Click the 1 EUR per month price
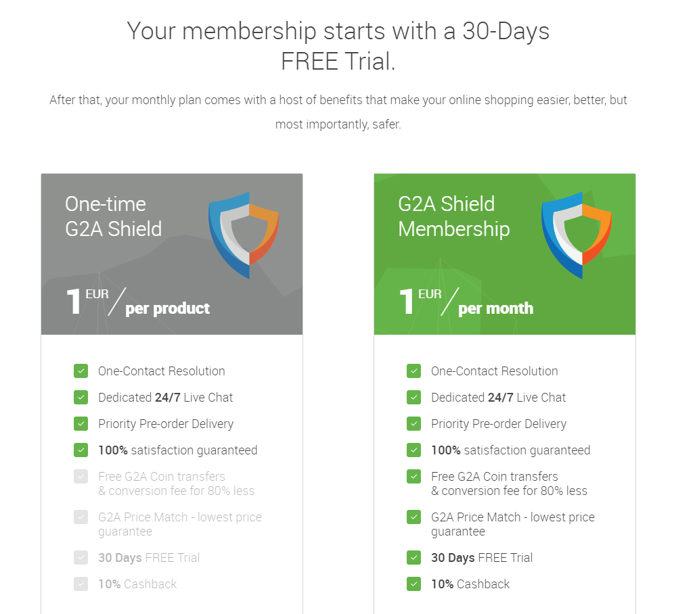 tap(466, 302)
